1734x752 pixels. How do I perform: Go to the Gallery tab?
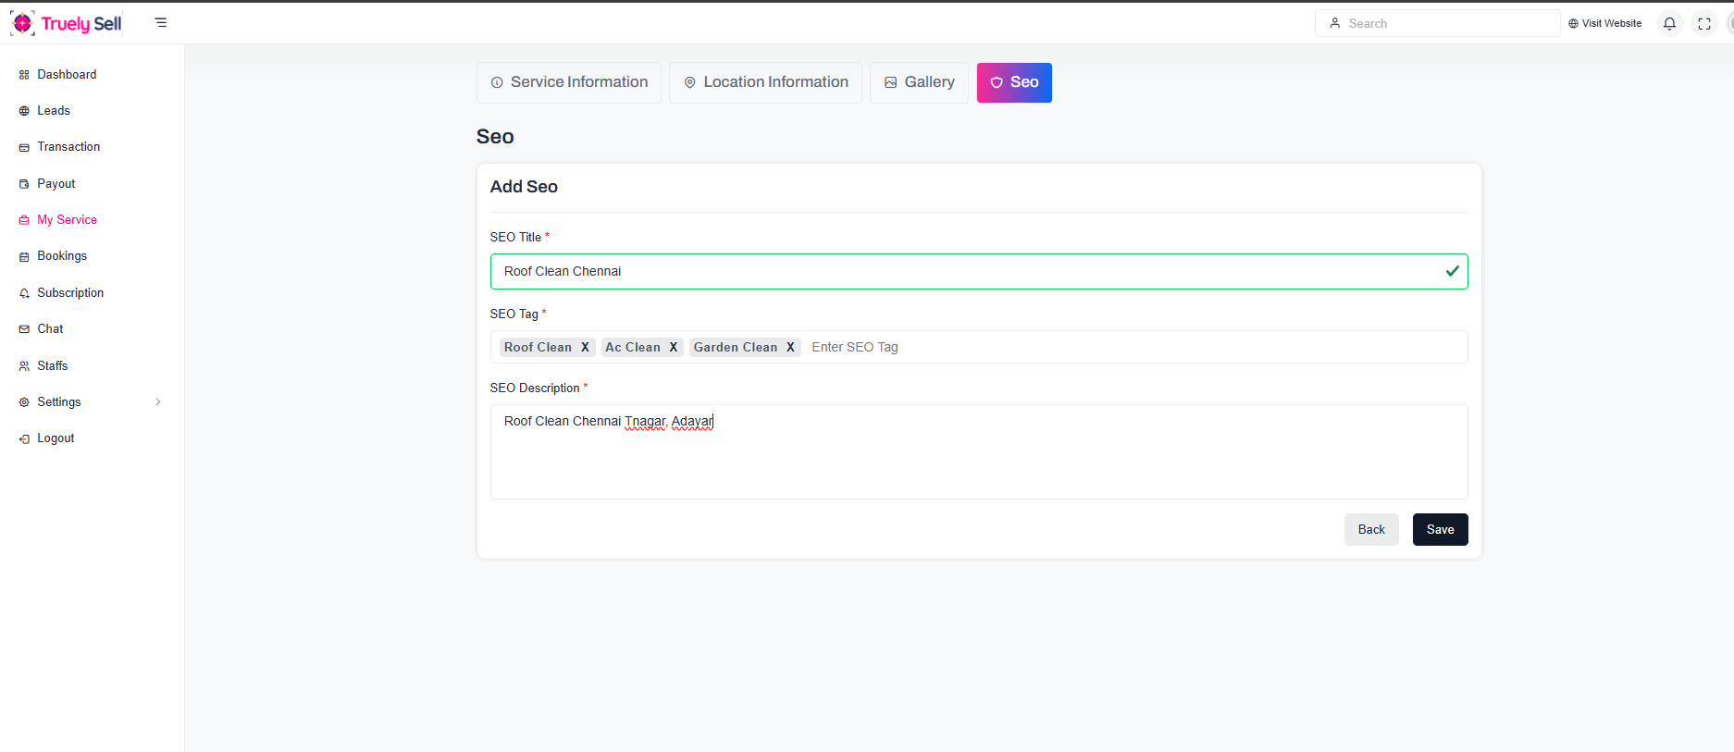click(919, 82)
